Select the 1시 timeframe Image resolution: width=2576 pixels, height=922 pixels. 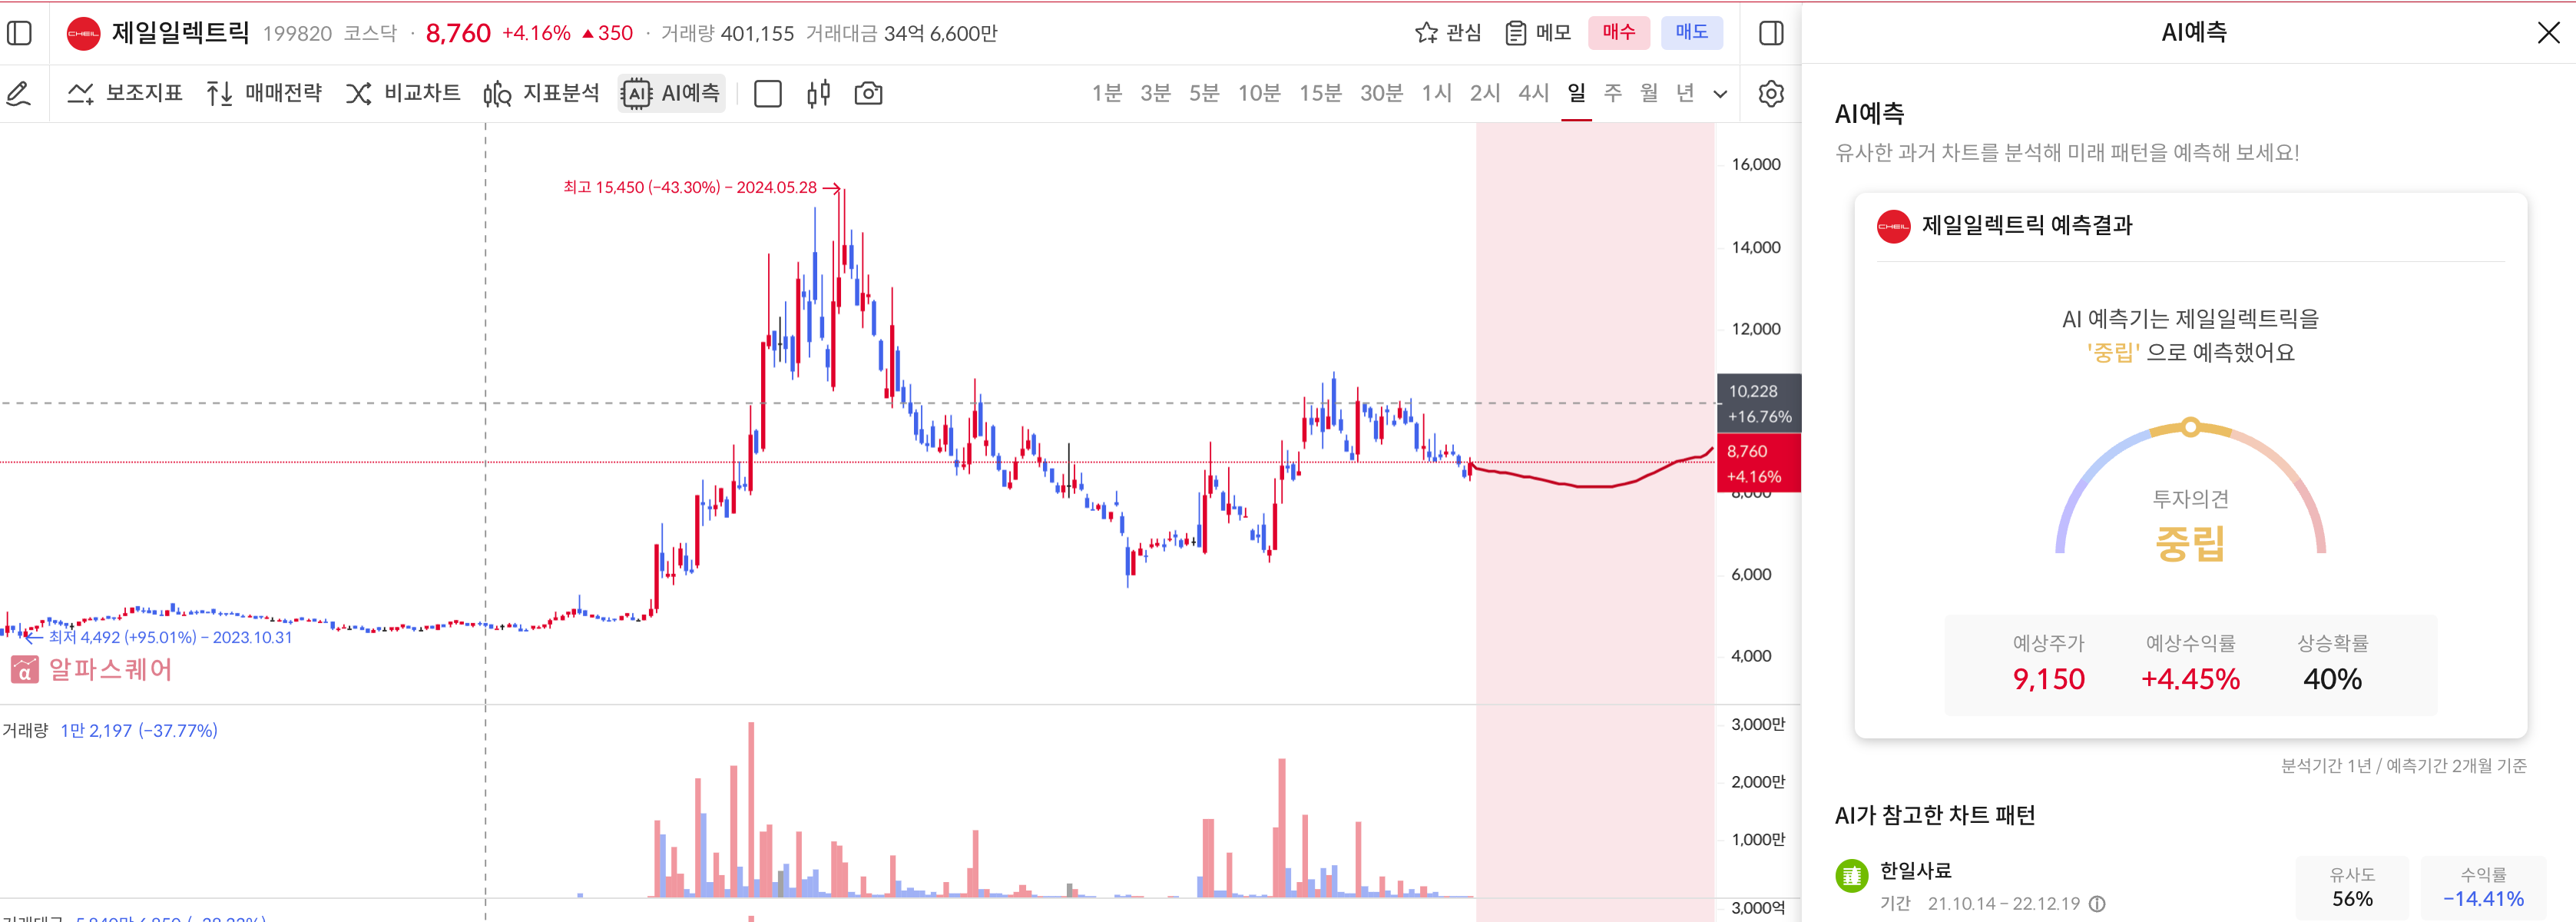1437,93
